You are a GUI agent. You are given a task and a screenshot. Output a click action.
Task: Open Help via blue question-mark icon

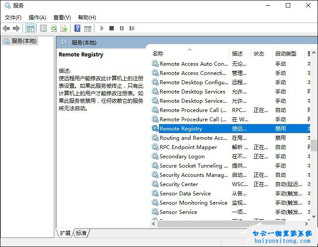(77, 28)
